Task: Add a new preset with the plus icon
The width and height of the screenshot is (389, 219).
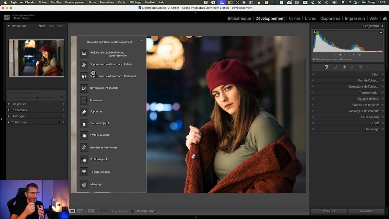Action: (64, 104)
